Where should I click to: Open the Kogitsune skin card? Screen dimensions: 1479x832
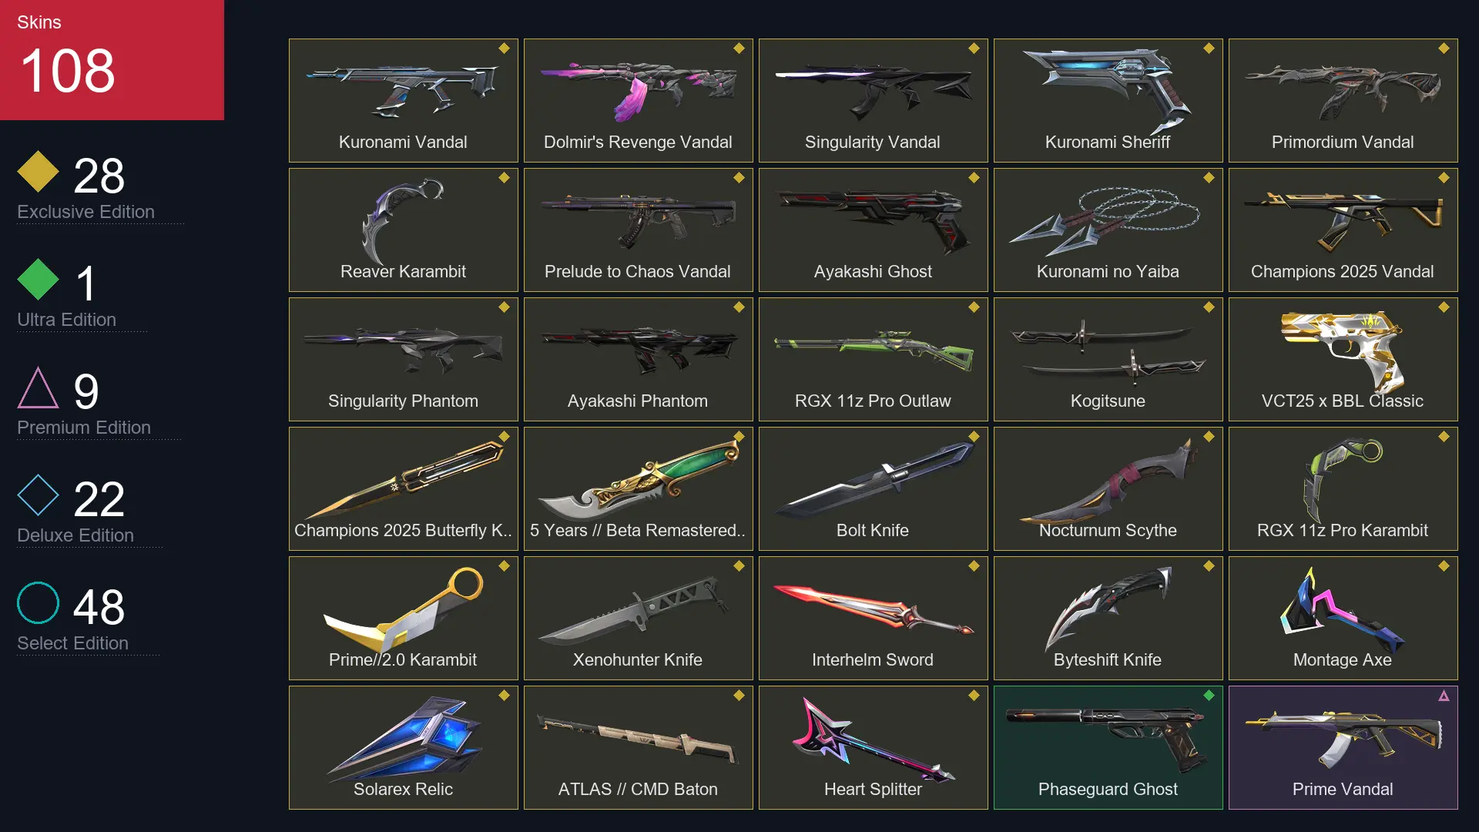coord(1108,359)
